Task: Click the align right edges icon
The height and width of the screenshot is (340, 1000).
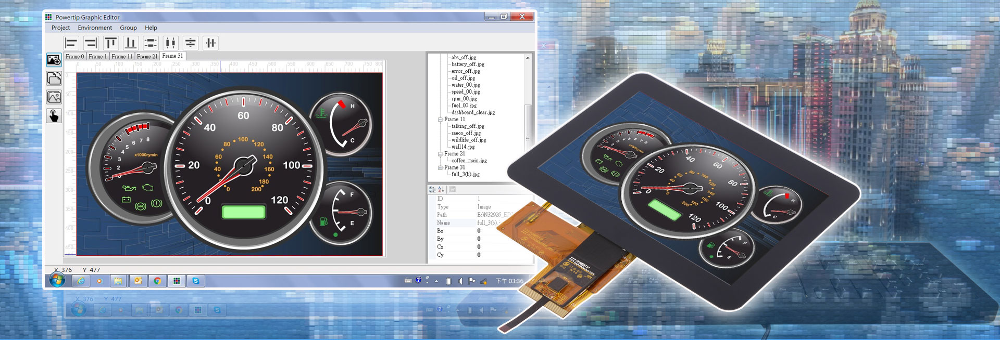Action: click(x=91, y=43)
